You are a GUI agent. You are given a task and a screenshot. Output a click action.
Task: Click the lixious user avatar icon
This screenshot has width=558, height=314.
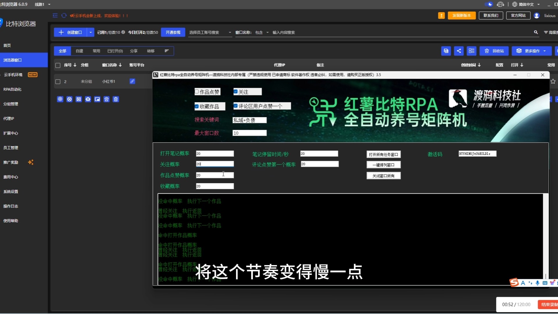[536, 15]
